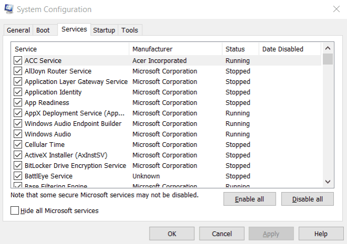Go to the Startup tab
Viewport: 347px width, 244px height.
tap(104, 30)
